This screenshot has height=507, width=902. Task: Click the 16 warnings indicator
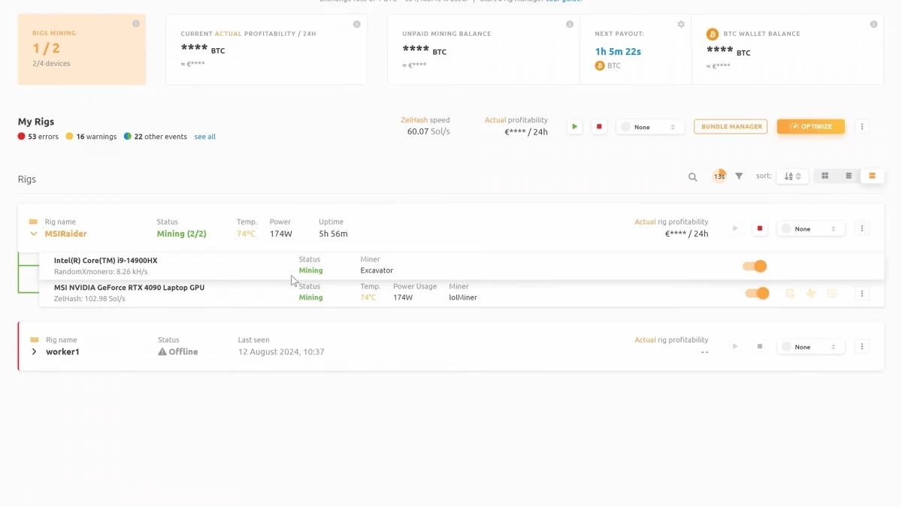(91, 137)
